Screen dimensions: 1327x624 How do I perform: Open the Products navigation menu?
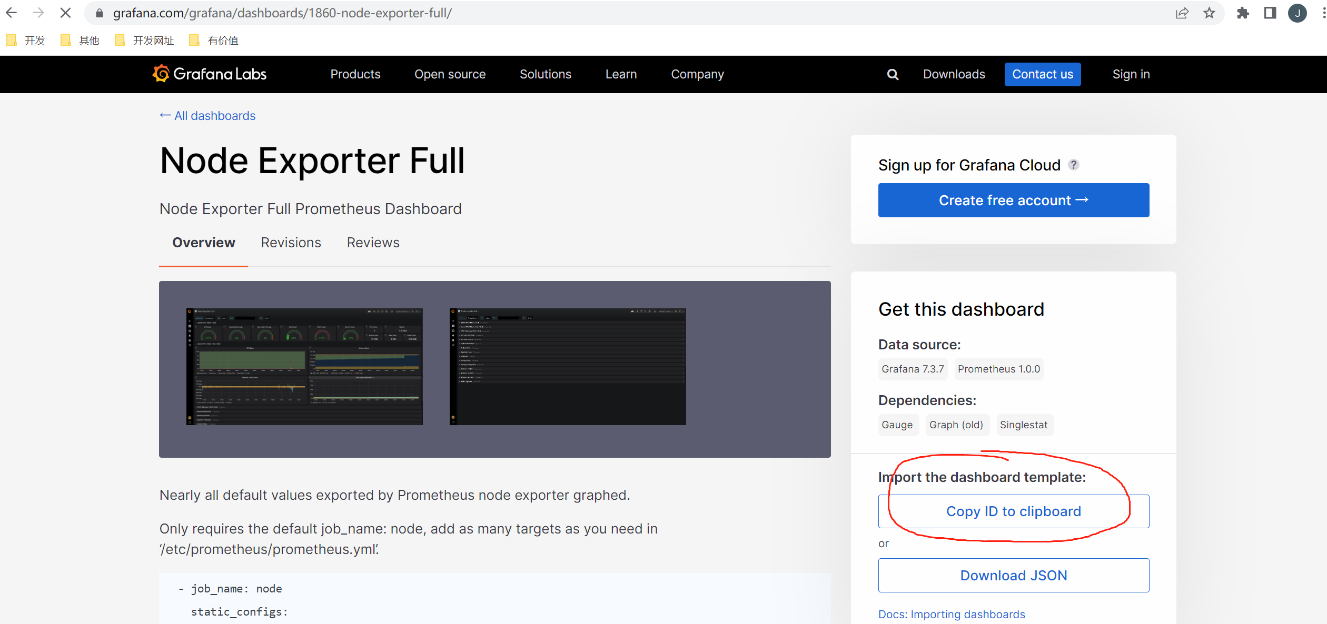pos(355,74)
